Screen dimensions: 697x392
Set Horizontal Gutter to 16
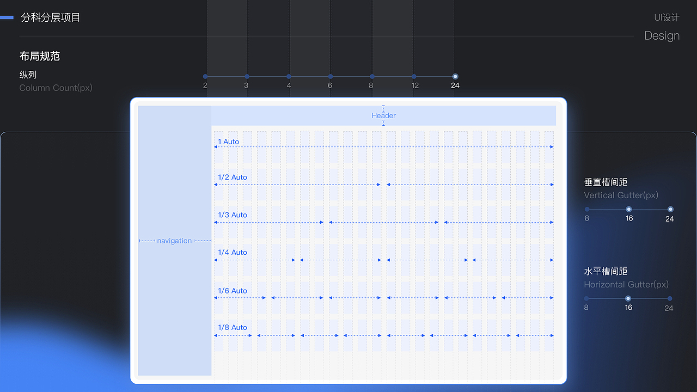pyautogui.click(x=628, y=298)
